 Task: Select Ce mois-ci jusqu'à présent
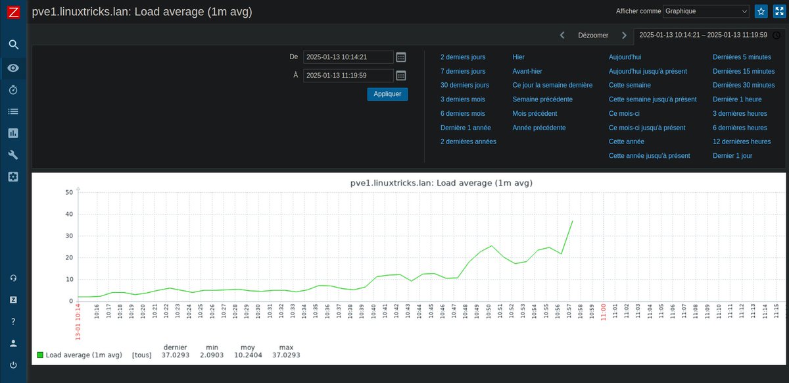coord(647,128)
